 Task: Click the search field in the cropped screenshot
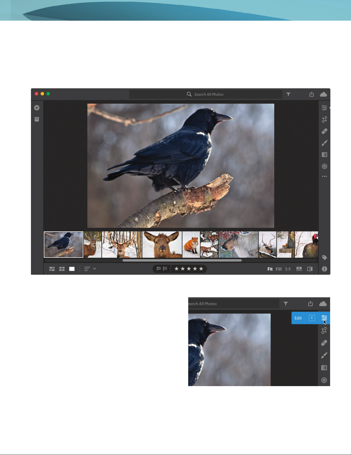click(234, 304)
